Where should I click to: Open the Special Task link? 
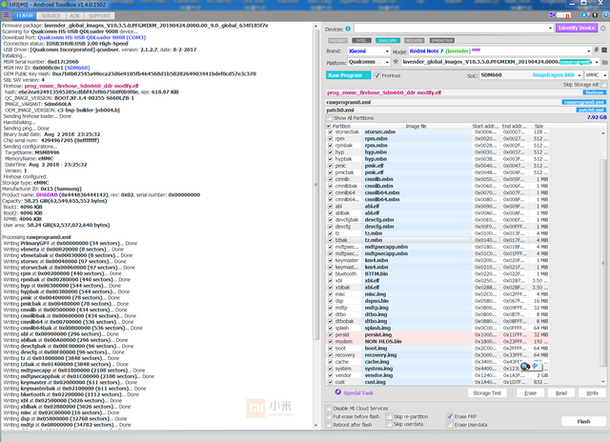point(358,393)
